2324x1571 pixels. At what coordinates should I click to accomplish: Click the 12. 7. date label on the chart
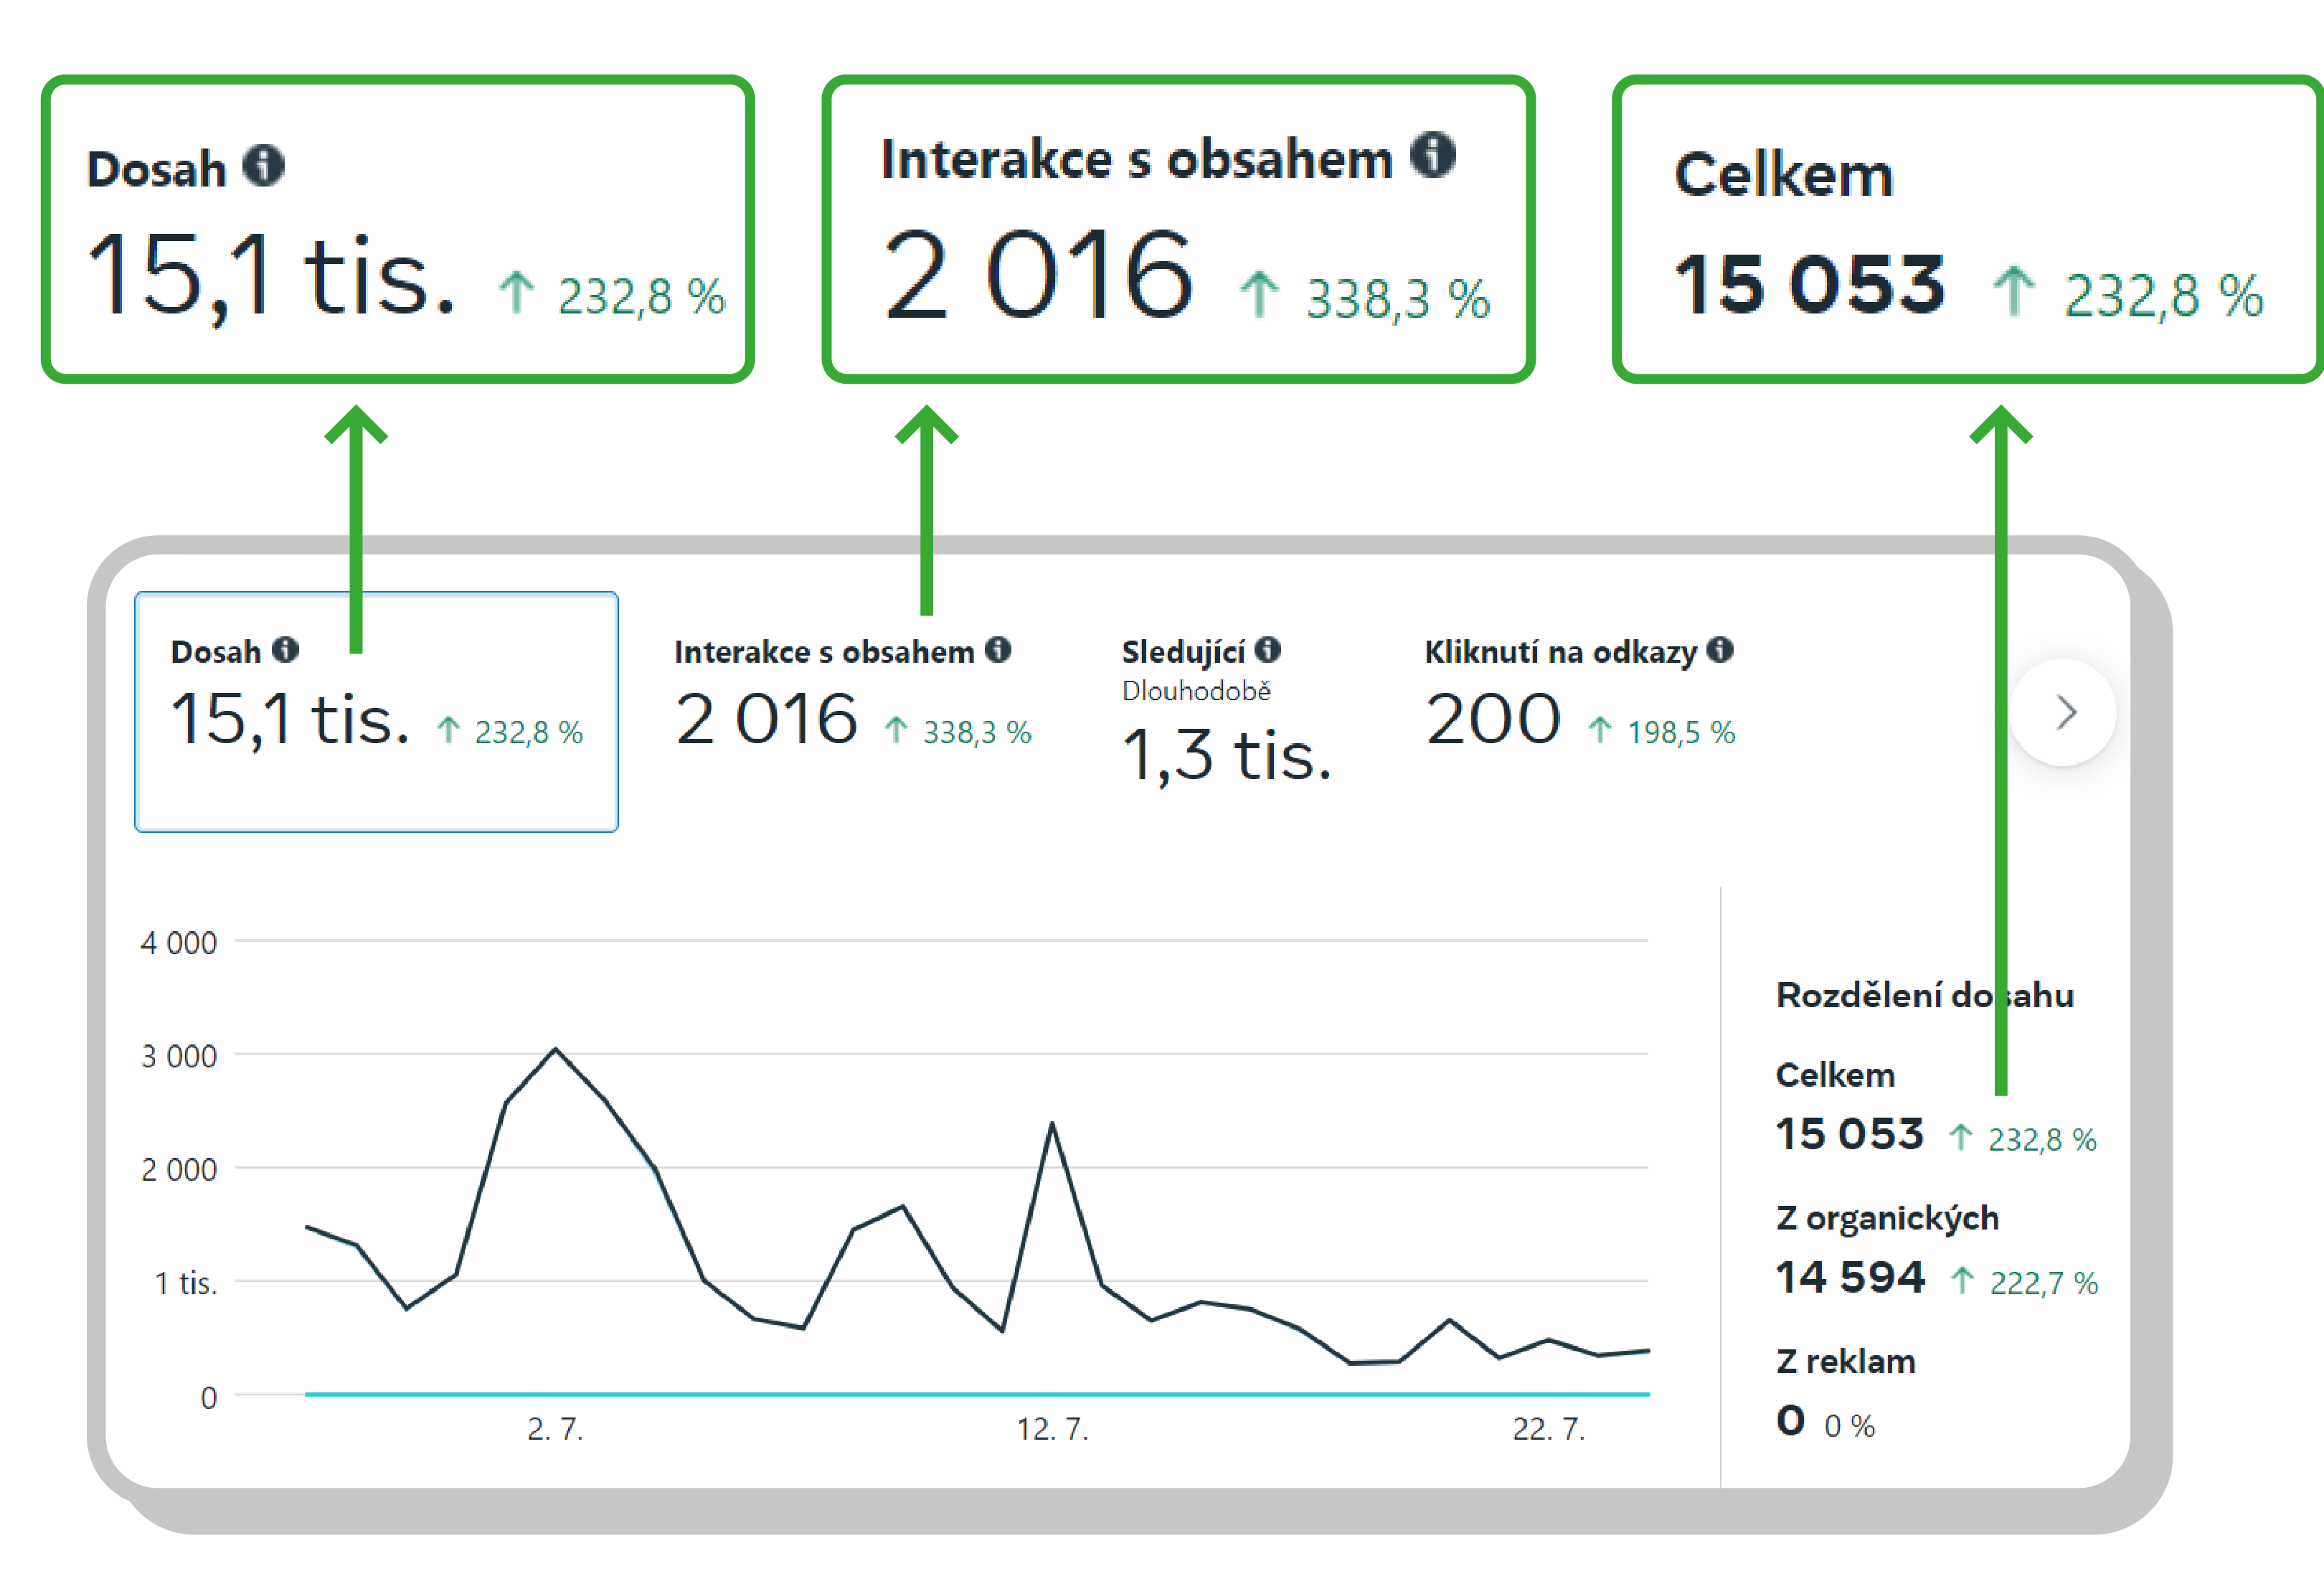coord(1052,1429)
